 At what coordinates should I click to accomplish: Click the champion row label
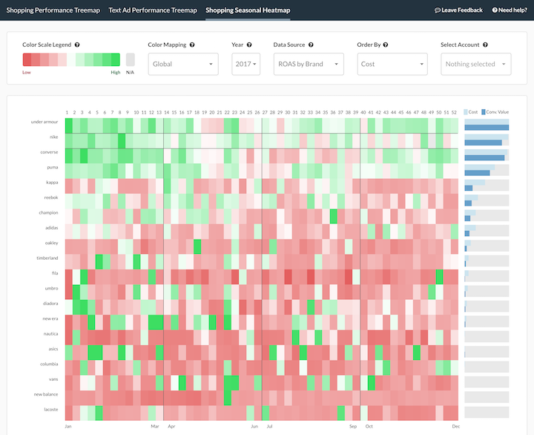coord(48,212)
